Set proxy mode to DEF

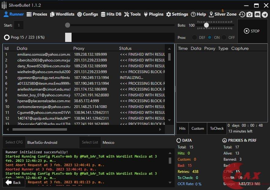194,37
